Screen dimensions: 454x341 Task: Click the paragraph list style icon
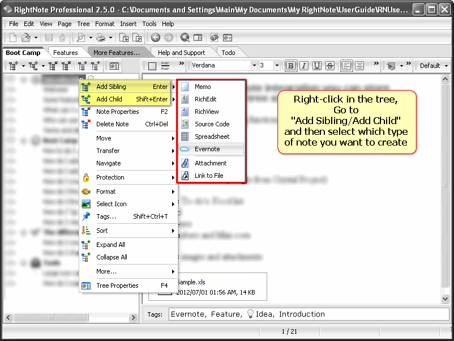click(x=165, y=66)
